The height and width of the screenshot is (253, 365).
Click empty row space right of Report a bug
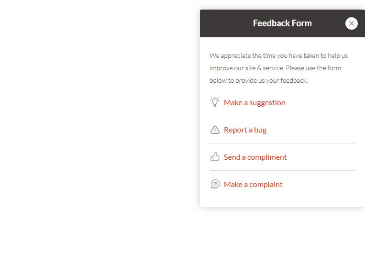click(x=311, y=130)
